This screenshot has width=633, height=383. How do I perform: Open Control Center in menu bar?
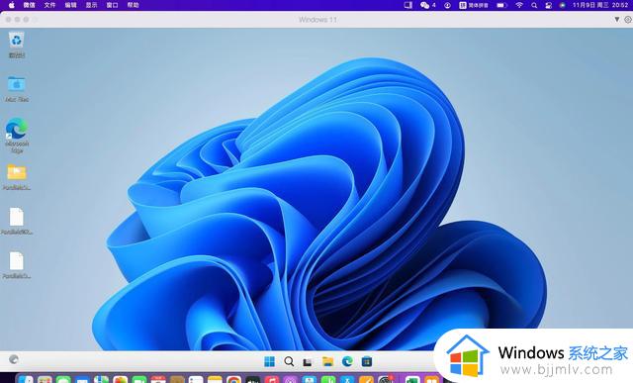(x=548, y=5)
